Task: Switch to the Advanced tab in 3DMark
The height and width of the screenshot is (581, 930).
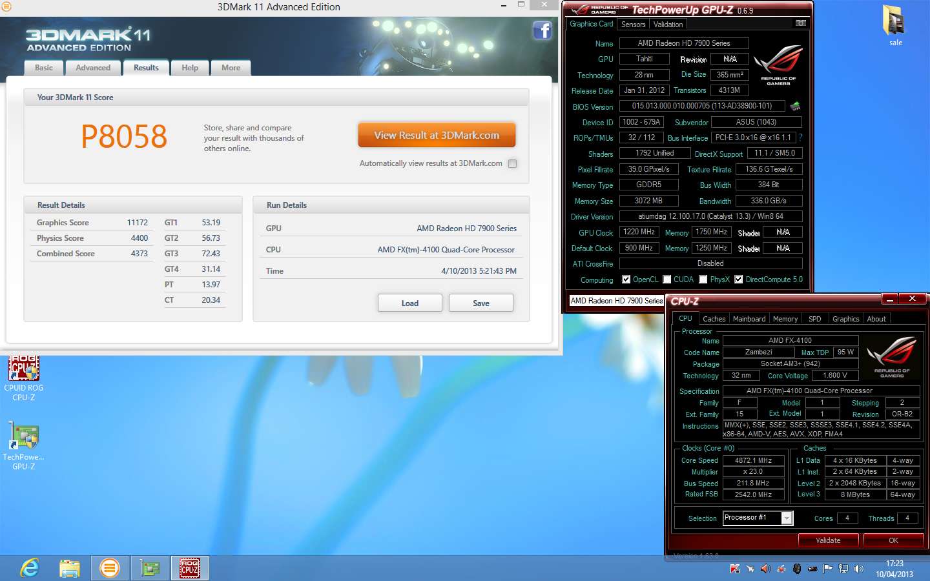Action: (x=93, y=68)
